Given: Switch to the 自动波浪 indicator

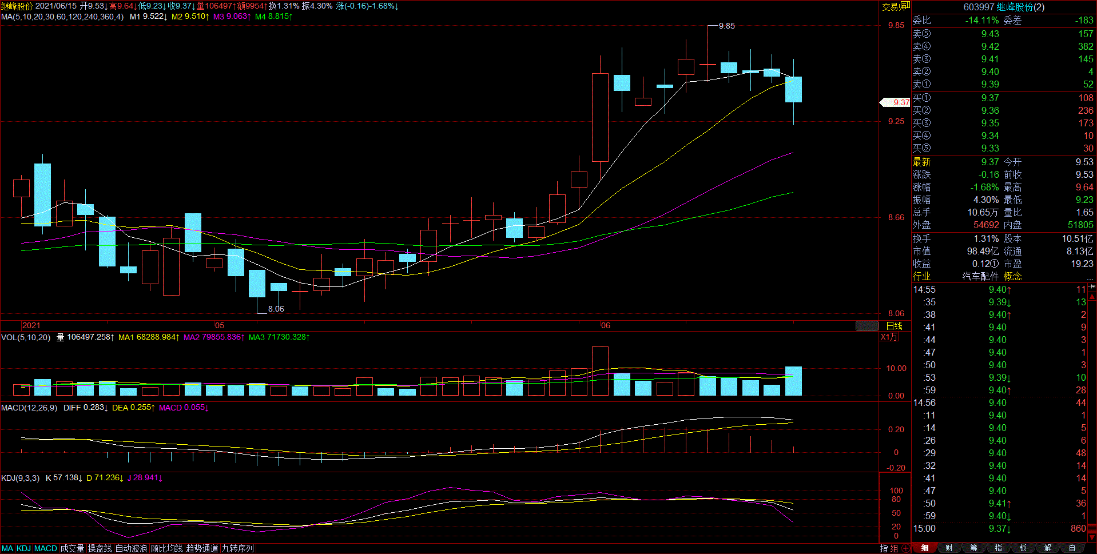Looking at the screenshot, I should click(x=132, y=548).
